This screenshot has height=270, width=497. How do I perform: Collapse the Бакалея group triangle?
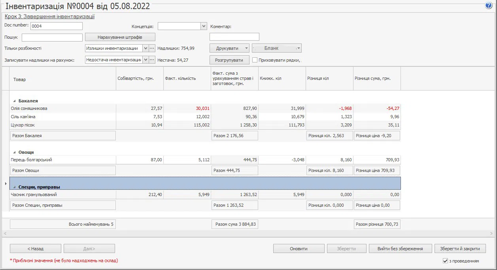pyautogui.click(x=15, y=101)
